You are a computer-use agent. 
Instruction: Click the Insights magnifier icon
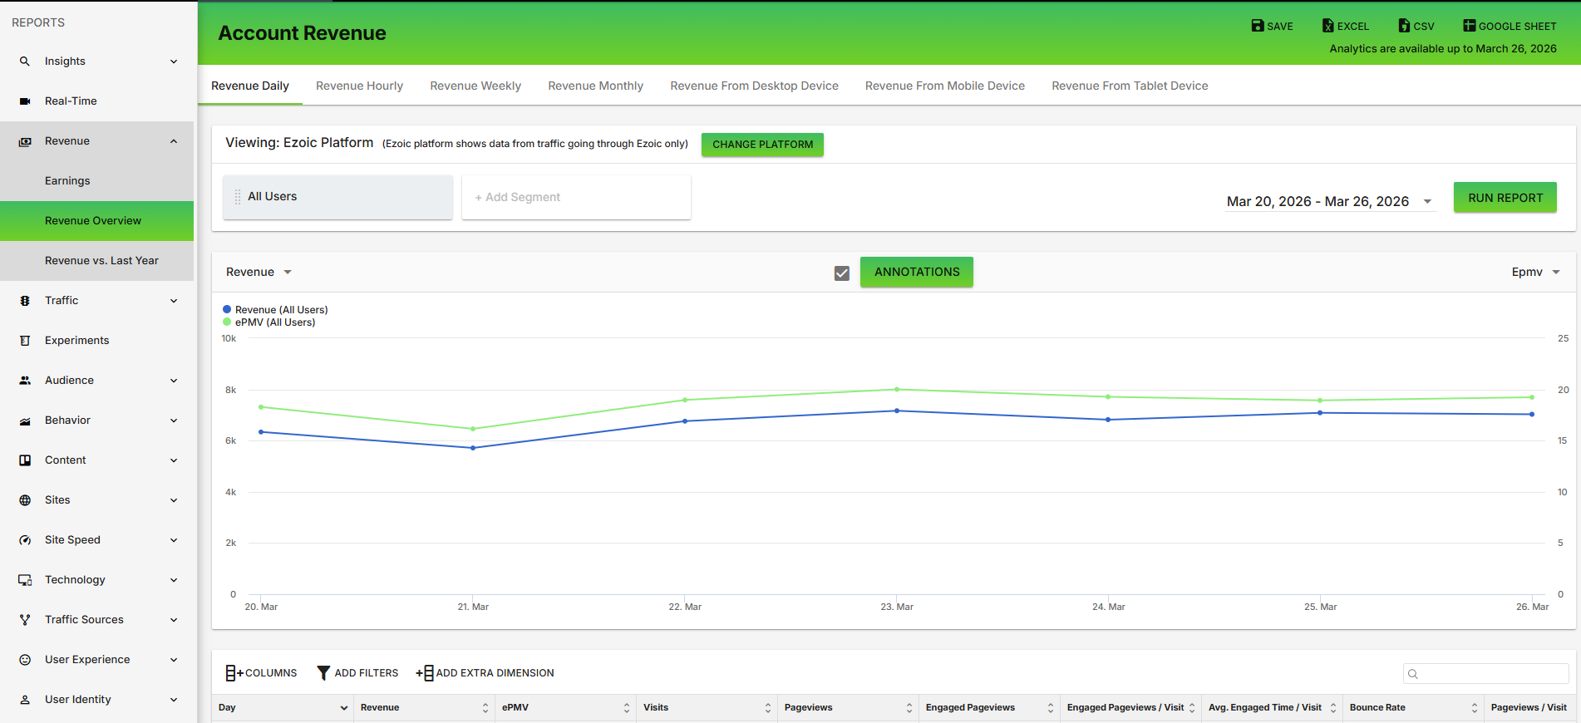tap(25, 61)
